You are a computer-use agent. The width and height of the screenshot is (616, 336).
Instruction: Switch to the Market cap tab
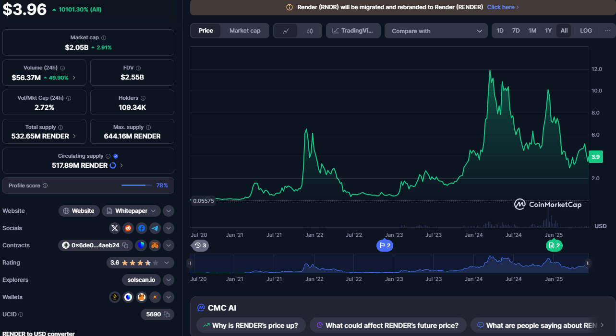point(245,31)
